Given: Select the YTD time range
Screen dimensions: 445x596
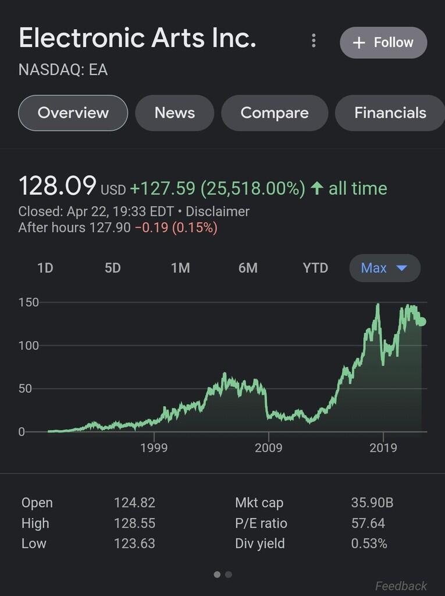Looking at the screenshot, I should pos(315,268).
